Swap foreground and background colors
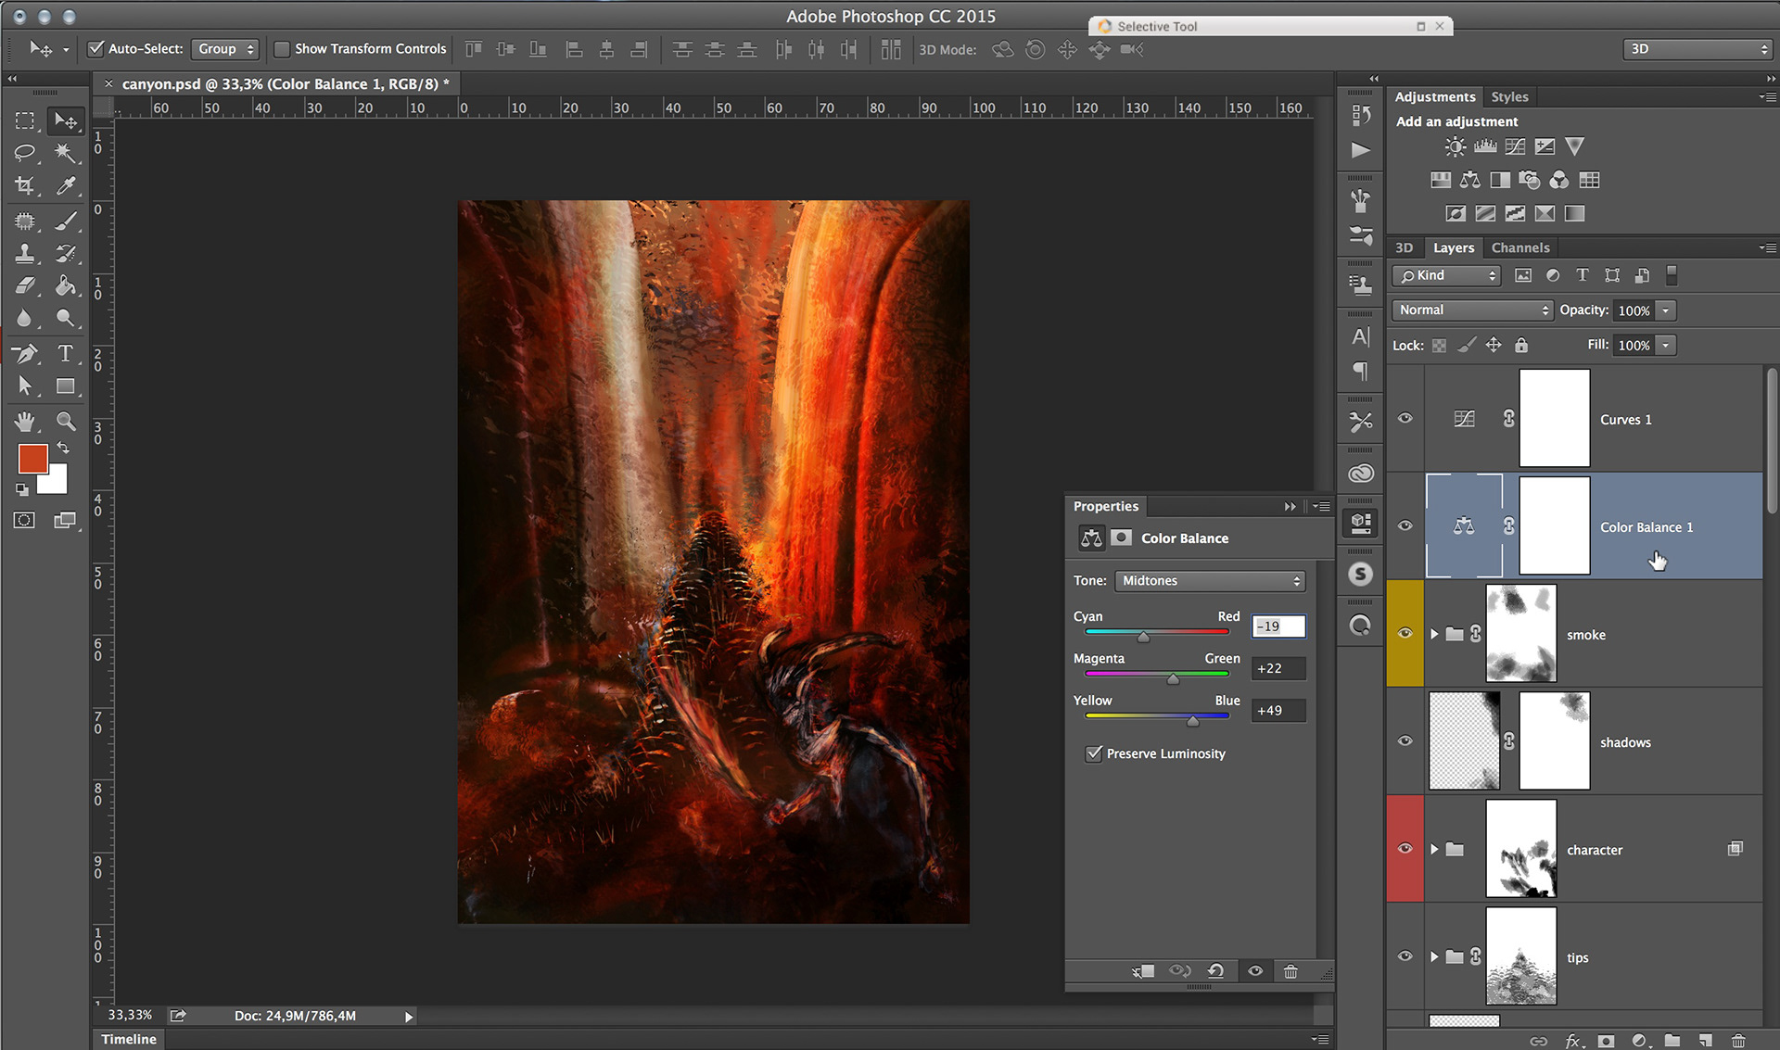 63,449
